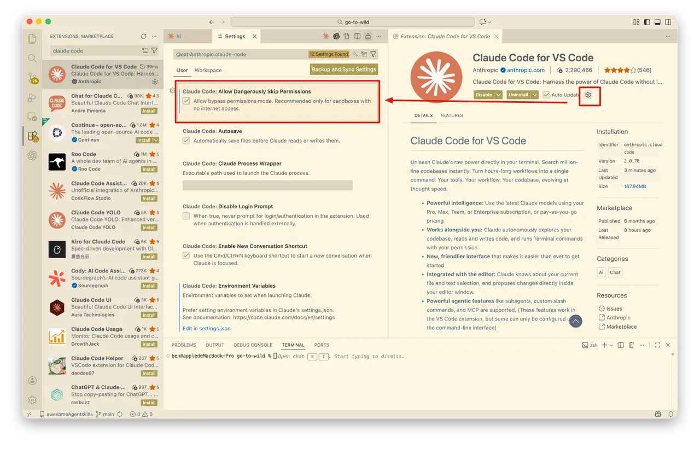Open Settings JSON file icon
Screen dimensions: 700x449
tap(347, 36)
